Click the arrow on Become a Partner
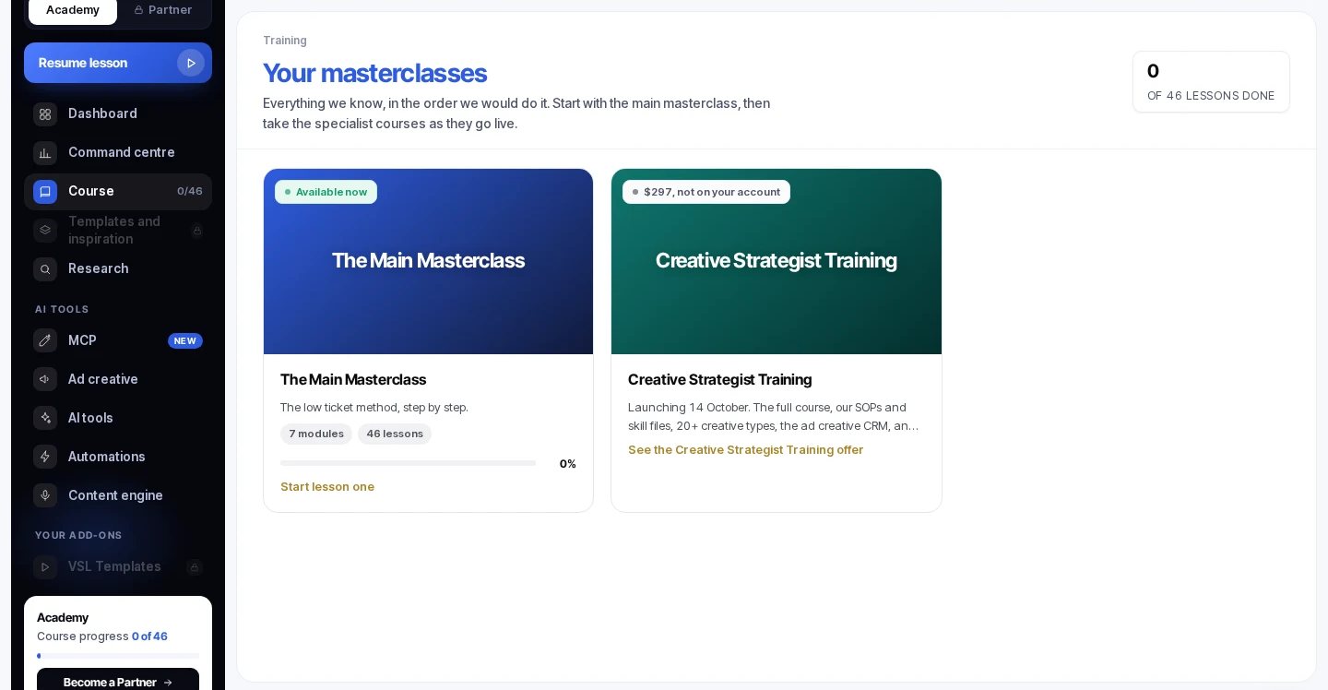 click(167, 683)
